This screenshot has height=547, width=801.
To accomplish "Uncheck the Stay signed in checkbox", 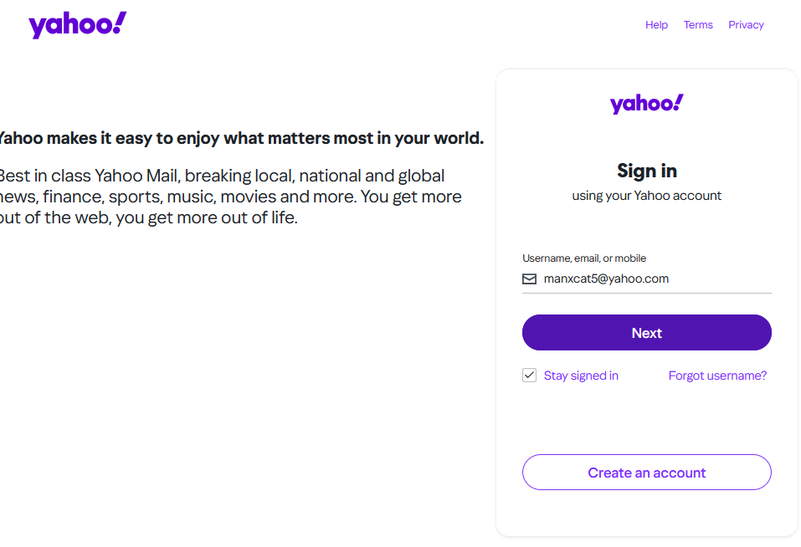I will 529,376.
